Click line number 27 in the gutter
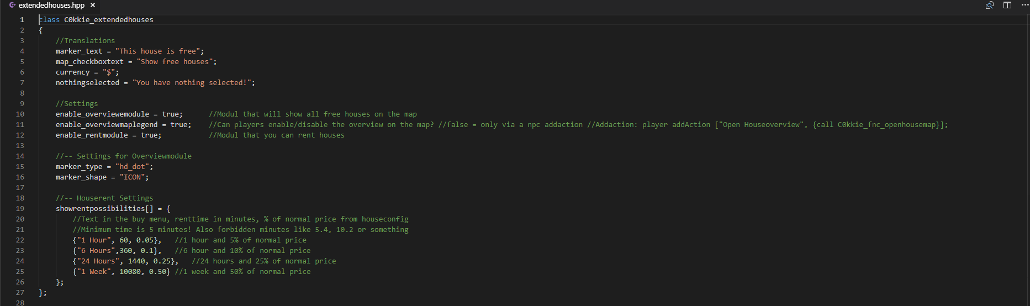This screenshot has width=1030, height=306. [x=20, y=292]
